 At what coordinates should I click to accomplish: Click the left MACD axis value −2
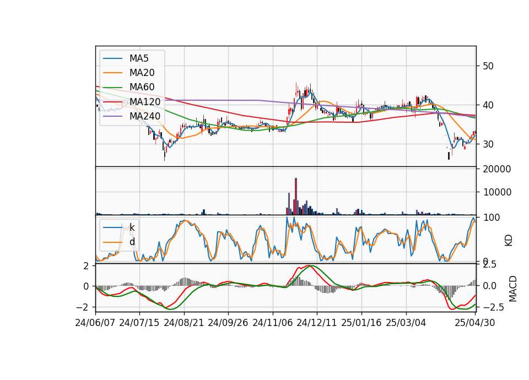coord(83,307)
